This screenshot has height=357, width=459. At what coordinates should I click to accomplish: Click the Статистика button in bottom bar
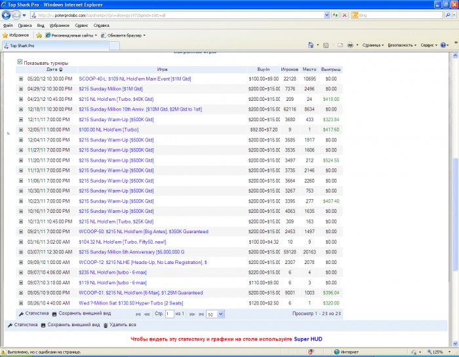(22, 325)
